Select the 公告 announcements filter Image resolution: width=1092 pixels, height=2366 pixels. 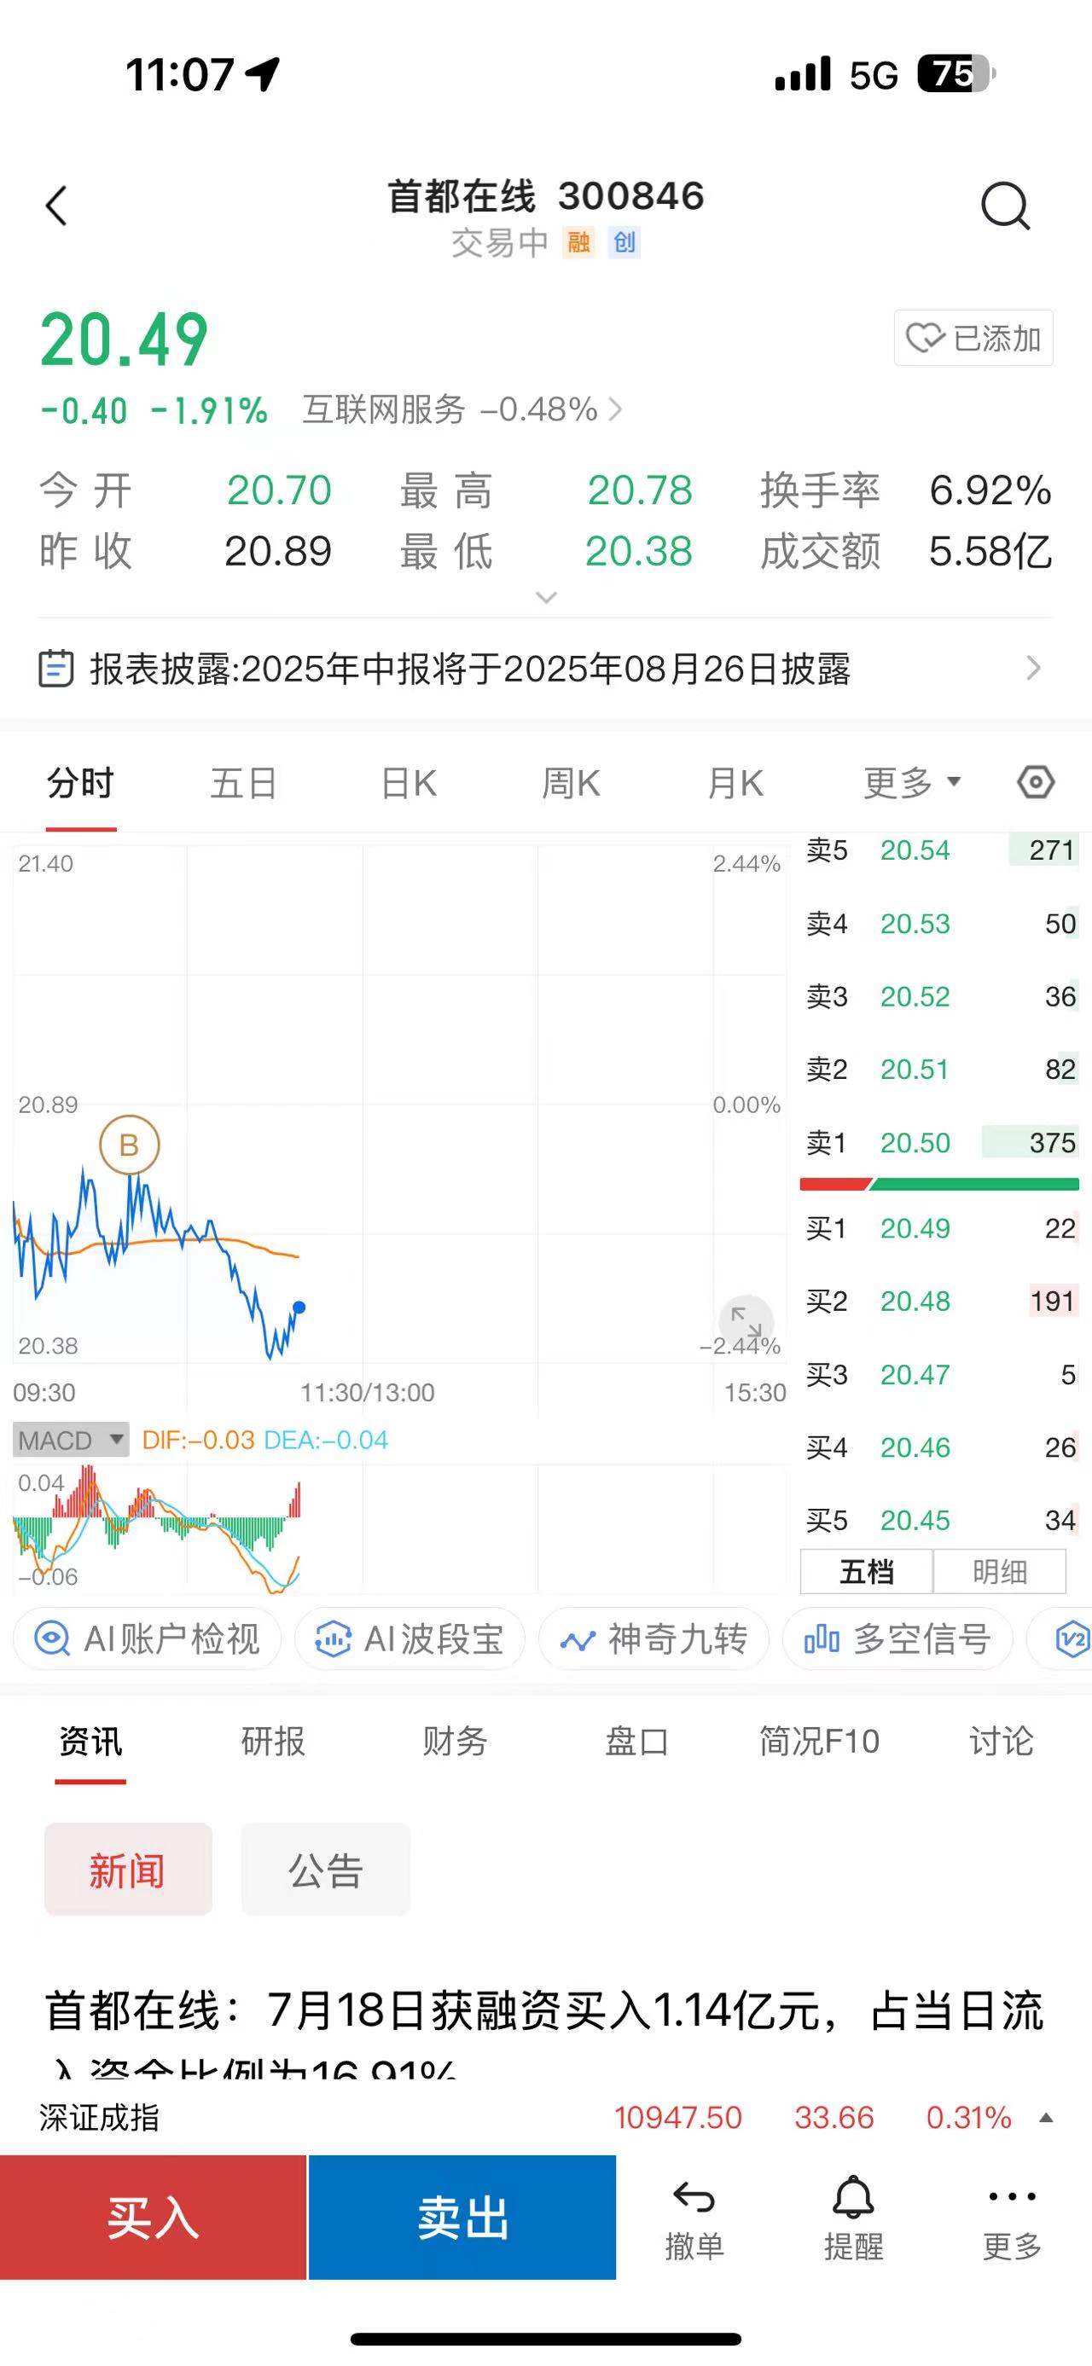[x=325, y=1869]
